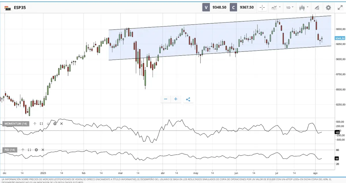
Task: Expand chart to fullscreen
Action: click(x=340, y=7)
